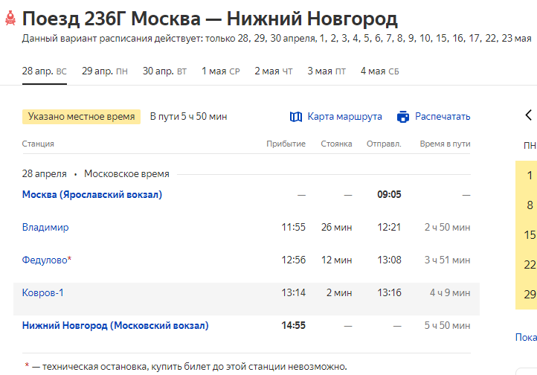Choose the 1 мая date tab
The image size is (537, 375).
pos(220,71)
